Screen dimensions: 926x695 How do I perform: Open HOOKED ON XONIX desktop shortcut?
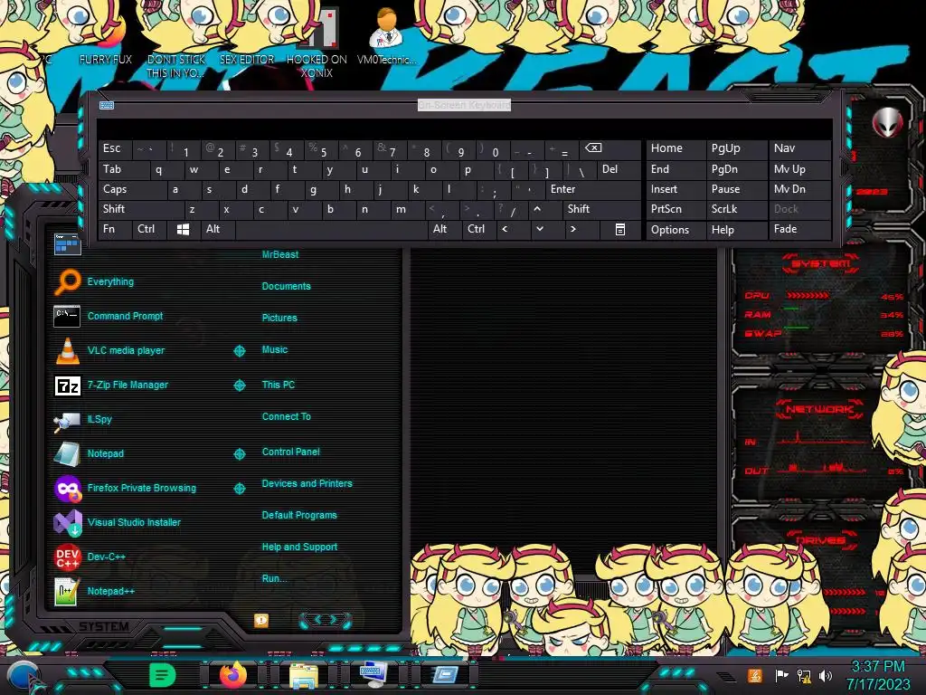[317, 43]
